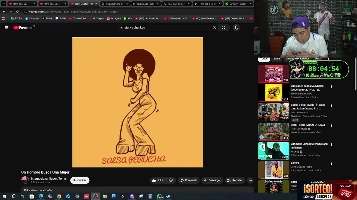Image resolution: width=357 pixels, height=200 pixels.
Task: Select the Salsa filter chip
Action: coord(276,59)
